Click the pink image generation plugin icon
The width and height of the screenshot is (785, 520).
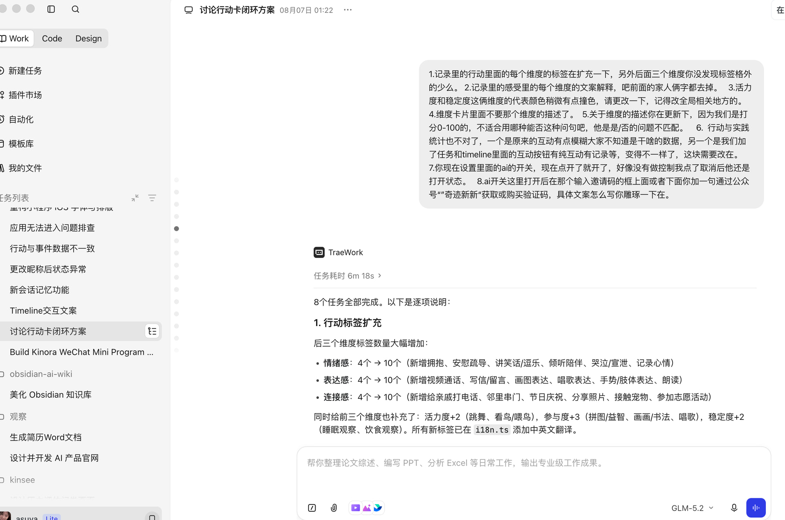(367, 508)
